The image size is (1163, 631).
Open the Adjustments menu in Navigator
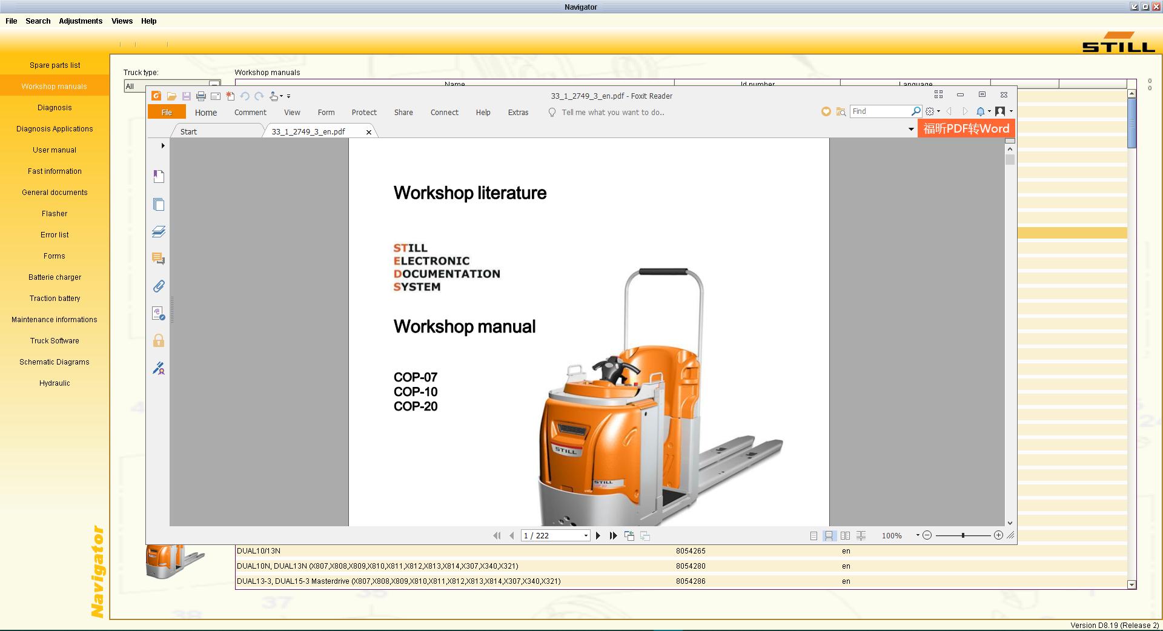pyautogui.click(x=81, y=21)
